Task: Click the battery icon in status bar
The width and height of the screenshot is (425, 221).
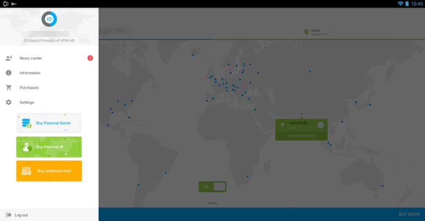Action: (x=407, y=4)
